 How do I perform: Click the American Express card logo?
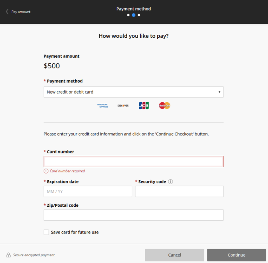pyautogui.click(x=102, y=106)
